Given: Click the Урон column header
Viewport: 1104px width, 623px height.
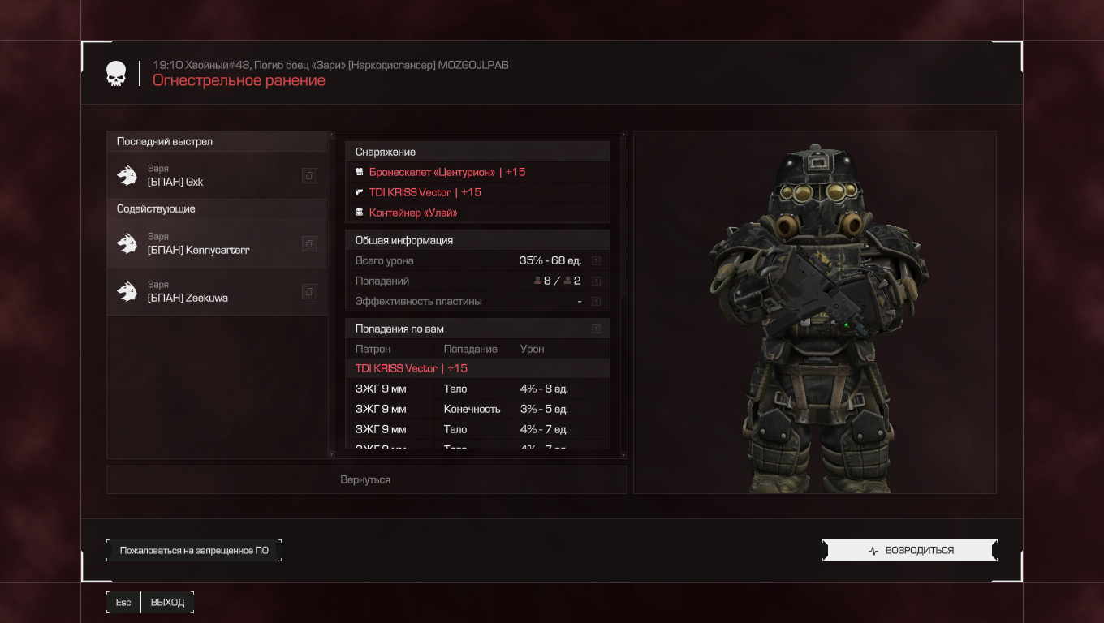Looking at the screenshot, I should [533, 349].
